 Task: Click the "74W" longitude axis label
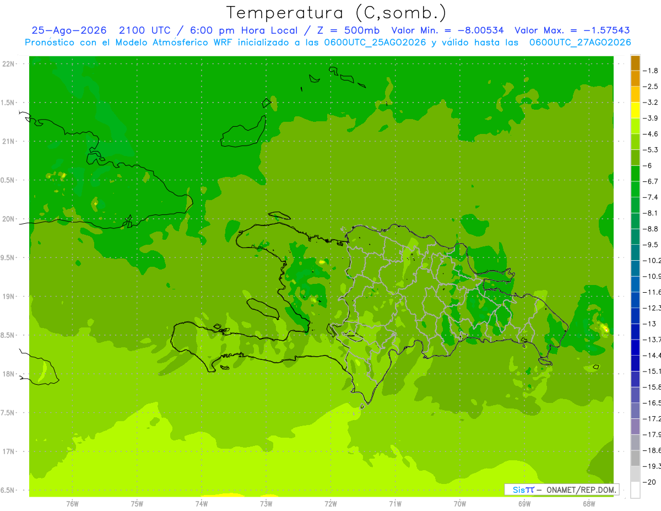pos(202,503)
